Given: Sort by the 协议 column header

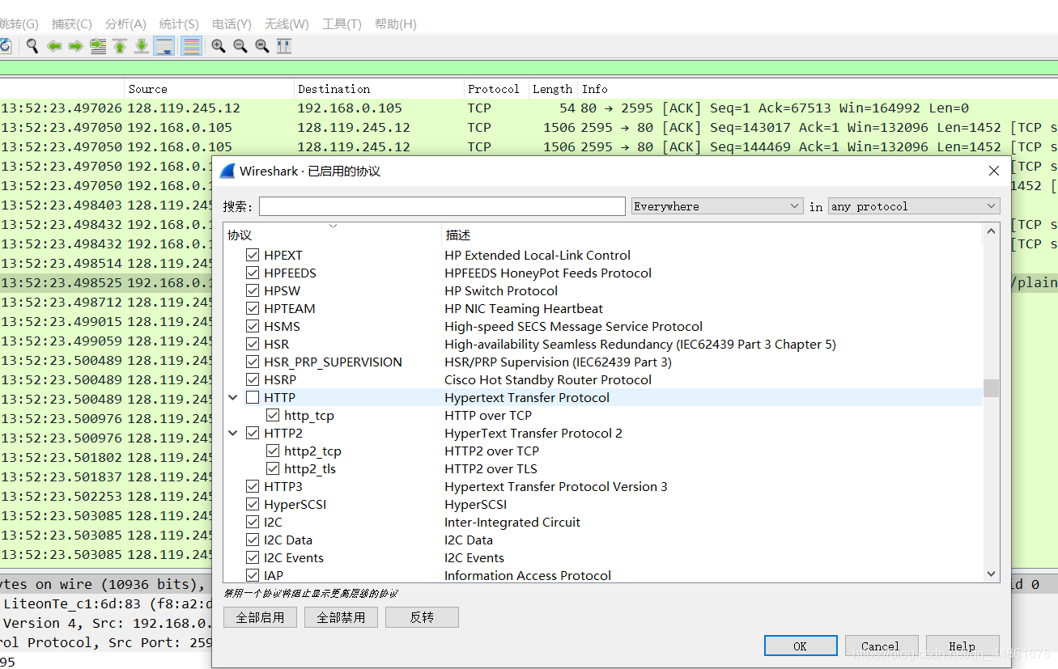Looking at the screenshot, I should (332, 235).
